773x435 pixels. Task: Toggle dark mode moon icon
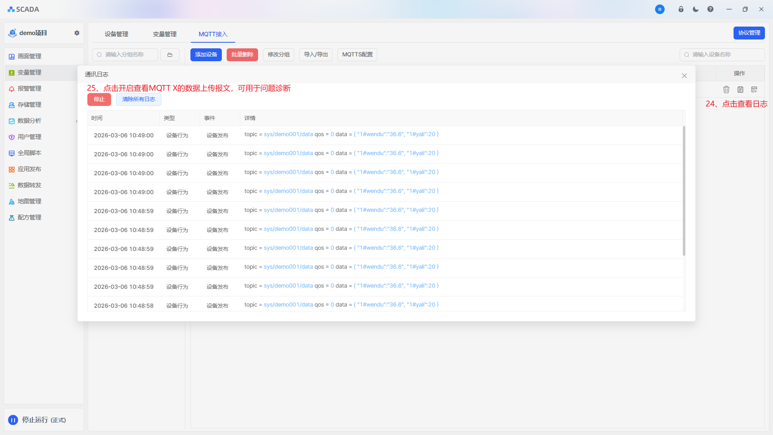(696, 9)
